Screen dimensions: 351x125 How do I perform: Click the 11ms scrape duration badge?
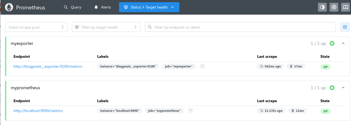click(297, 111)
